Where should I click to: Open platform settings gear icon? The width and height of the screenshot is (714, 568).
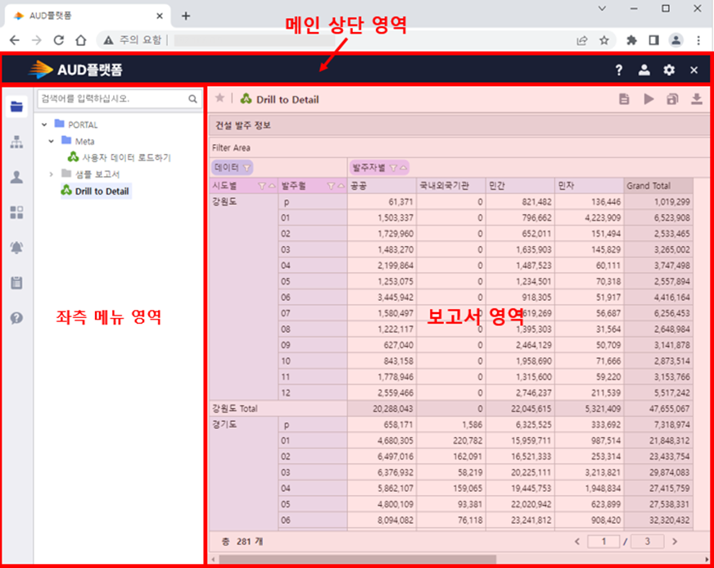(x=669, y=70)
